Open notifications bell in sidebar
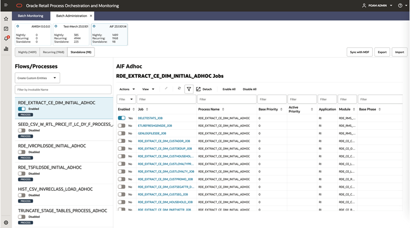 (6, 39)
